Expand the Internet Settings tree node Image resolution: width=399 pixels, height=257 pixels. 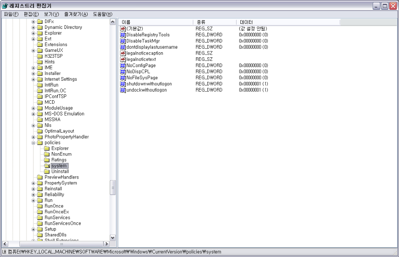(34, 80)
